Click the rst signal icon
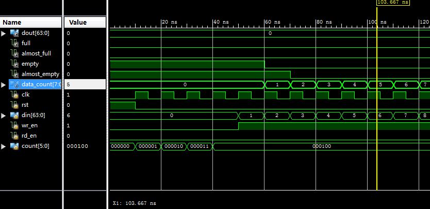This screenshot has height=209, width=430. [x=14, y=105]
